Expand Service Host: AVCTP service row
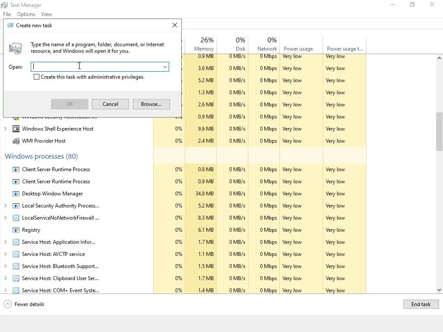The width and height of the screenshot is (443, 332). coord(5,254)
